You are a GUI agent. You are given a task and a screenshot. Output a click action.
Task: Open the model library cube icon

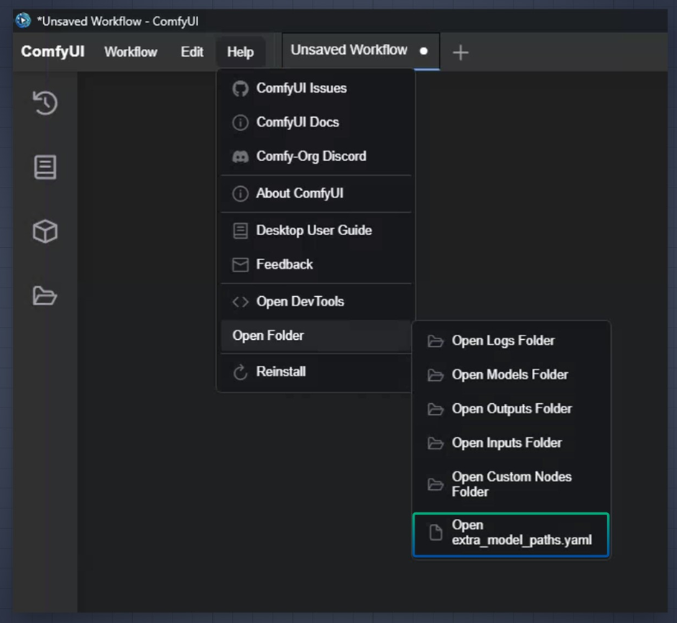[45, 231]
